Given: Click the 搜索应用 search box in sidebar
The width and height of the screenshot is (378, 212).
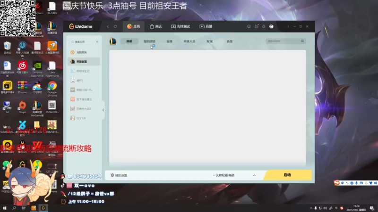Looking at the screenshot, I should click(81, 42).
